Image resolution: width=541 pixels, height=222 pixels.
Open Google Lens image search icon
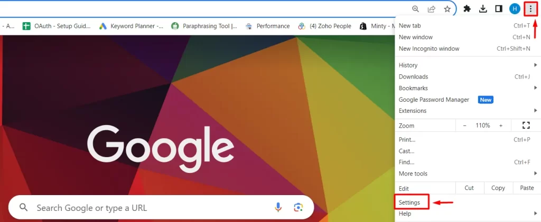299,207
